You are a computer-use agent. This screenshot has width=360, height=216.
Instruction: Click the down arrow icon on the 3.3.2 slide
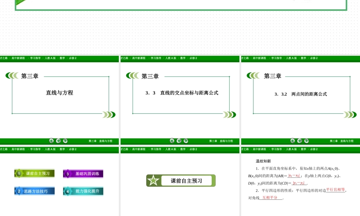(x=299, y=141)
